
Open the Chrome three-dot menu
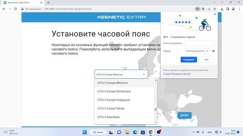[x=239, y=9]
